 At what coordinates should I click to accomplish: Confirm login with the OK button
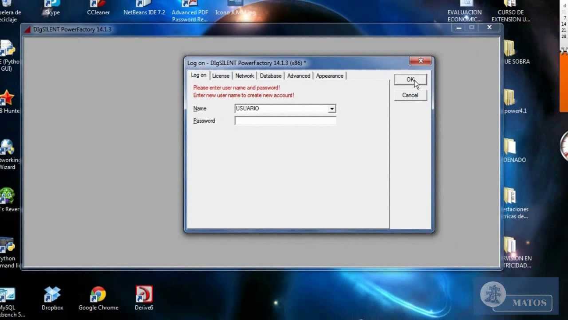[x=410, y=80]
